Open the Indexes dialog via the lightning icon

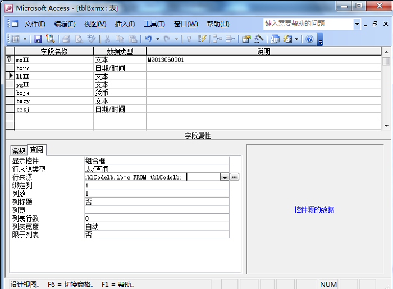pos(203,39)
